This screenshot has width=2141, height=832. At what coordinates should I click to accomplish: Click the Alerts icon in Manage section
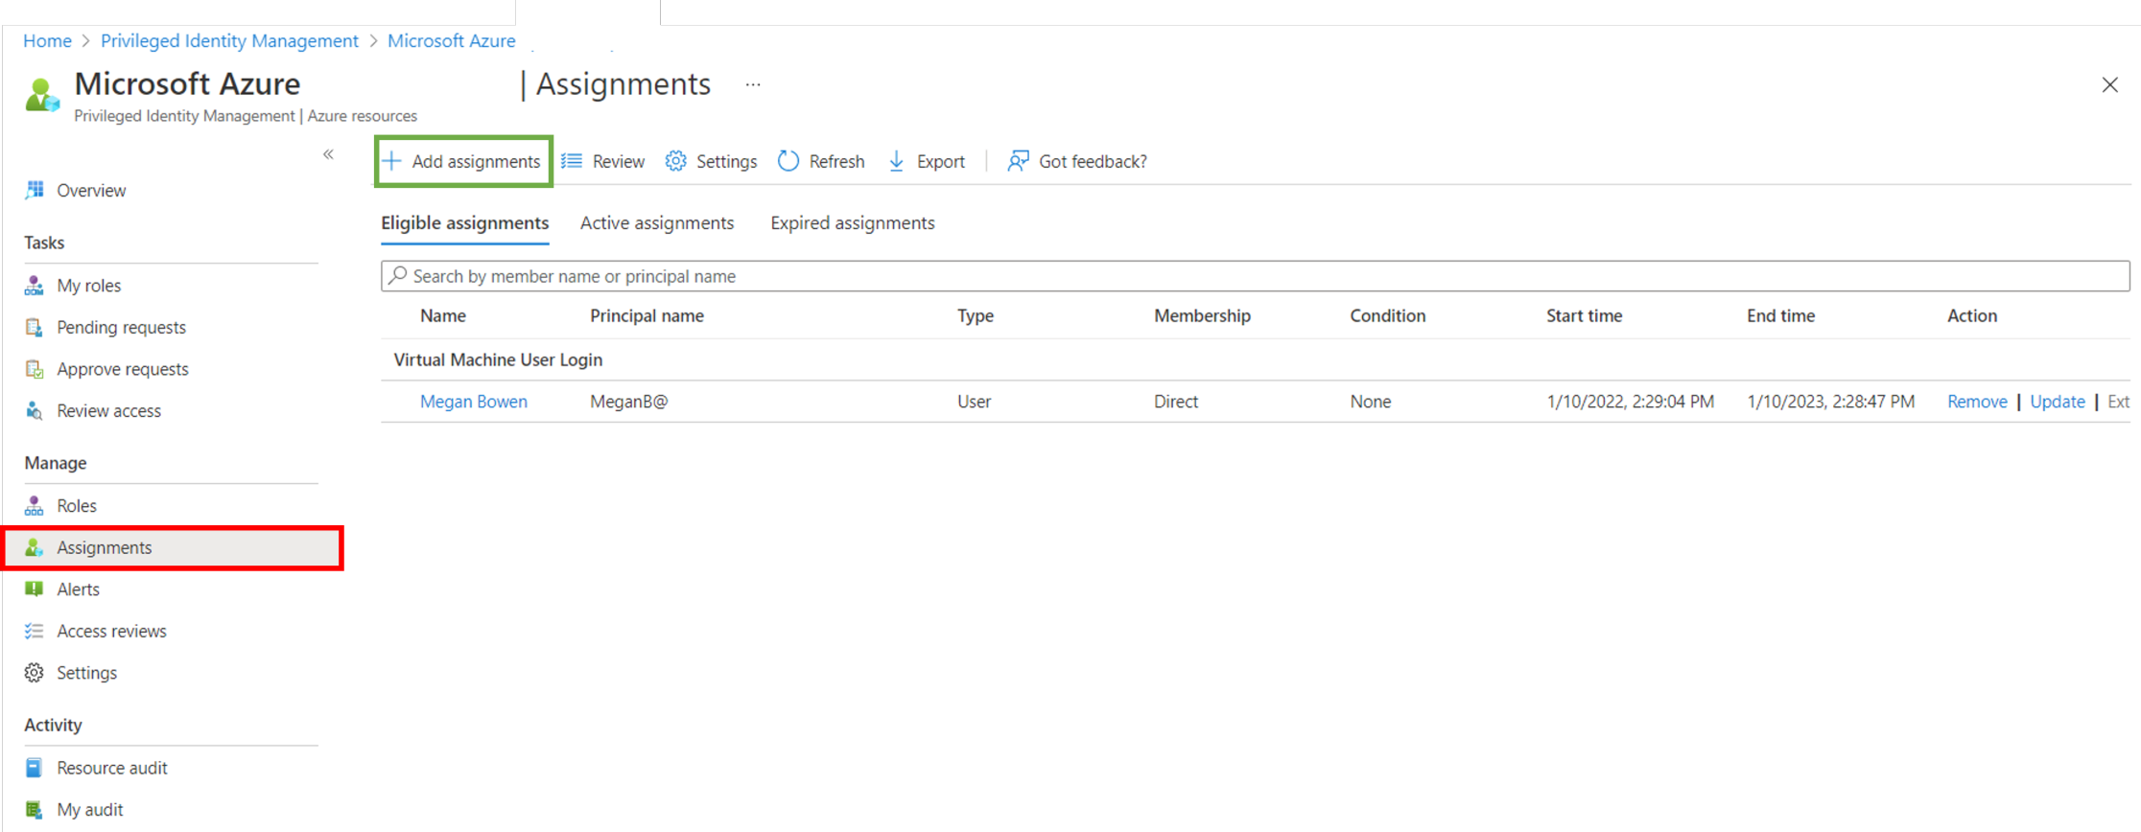35,589
